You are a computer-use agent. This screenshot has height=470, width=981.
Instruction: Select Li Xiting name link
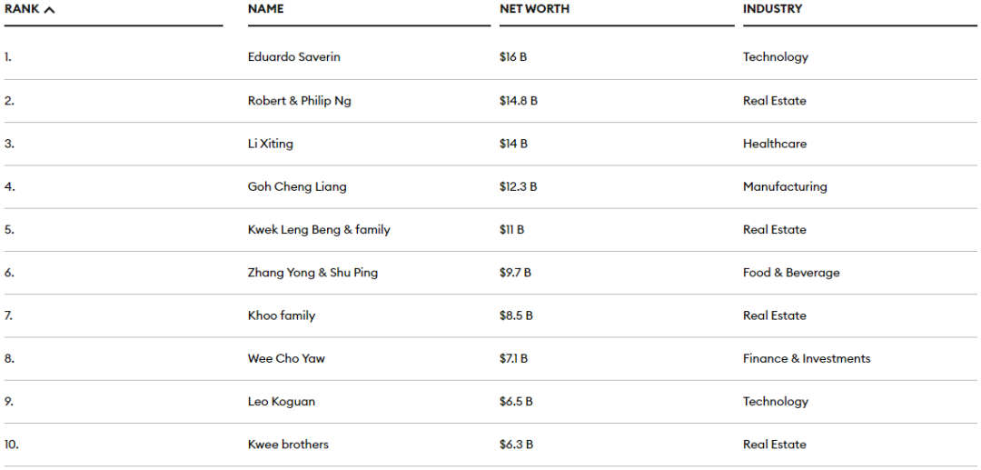click(x=270, y=144)
